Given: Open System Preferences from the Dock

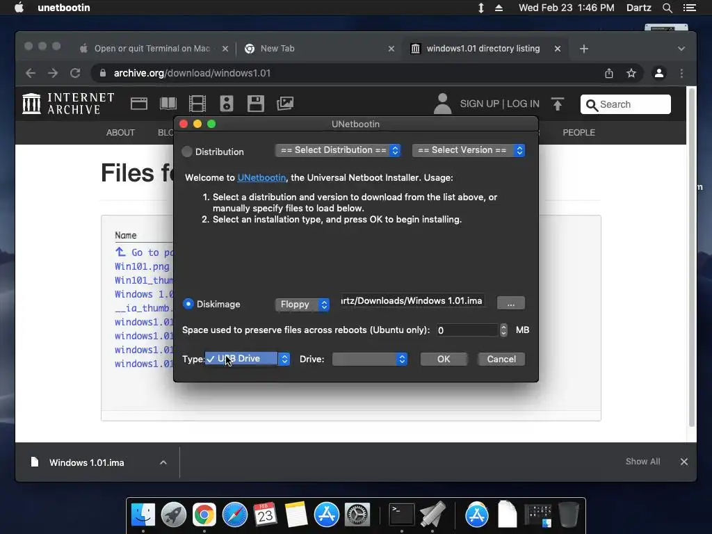Looking at the screenshot, I should (357, 515).
